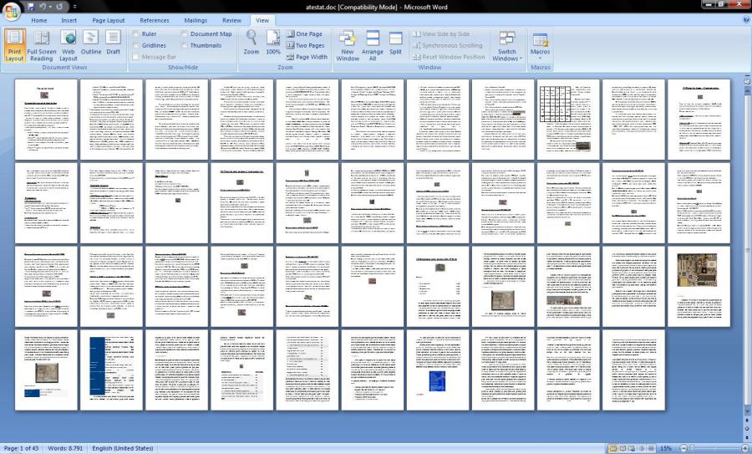Enable the Thumbnails checkbox
This screenshot has width=752, height=454.
[x=185, y=46]
